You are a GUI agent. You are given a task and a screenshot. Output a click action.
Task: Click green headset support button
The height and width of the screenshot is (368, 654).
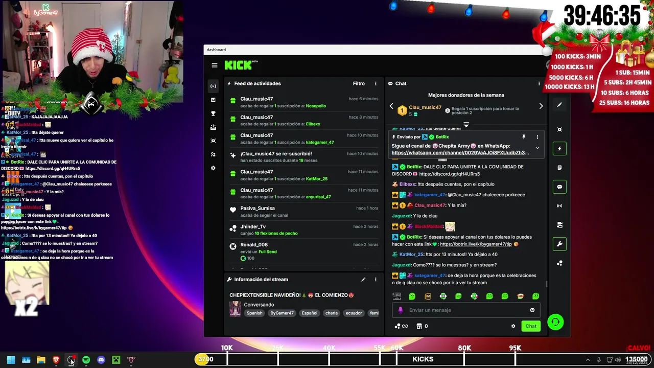pyautogui.click(x=555, y=322)
